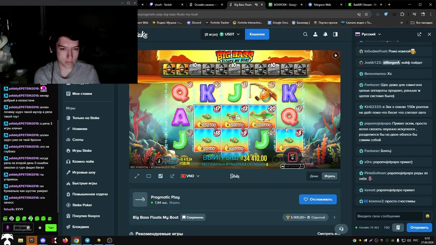Viewport: 436px width, 245px height.
Task: Open live stats chart icon below game
Action: (x=160, y=176)
